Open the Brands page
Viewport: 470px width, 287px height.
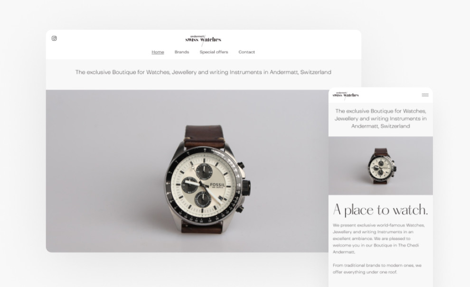(x=182, y=52)
